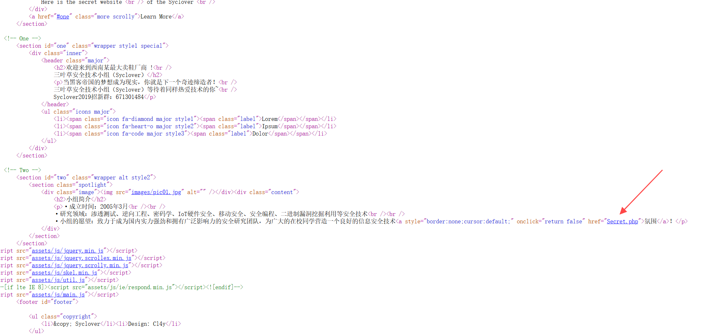Open the assets/js/main.js link
Viewport: 712px width, 335px height.
coord(58,295)
